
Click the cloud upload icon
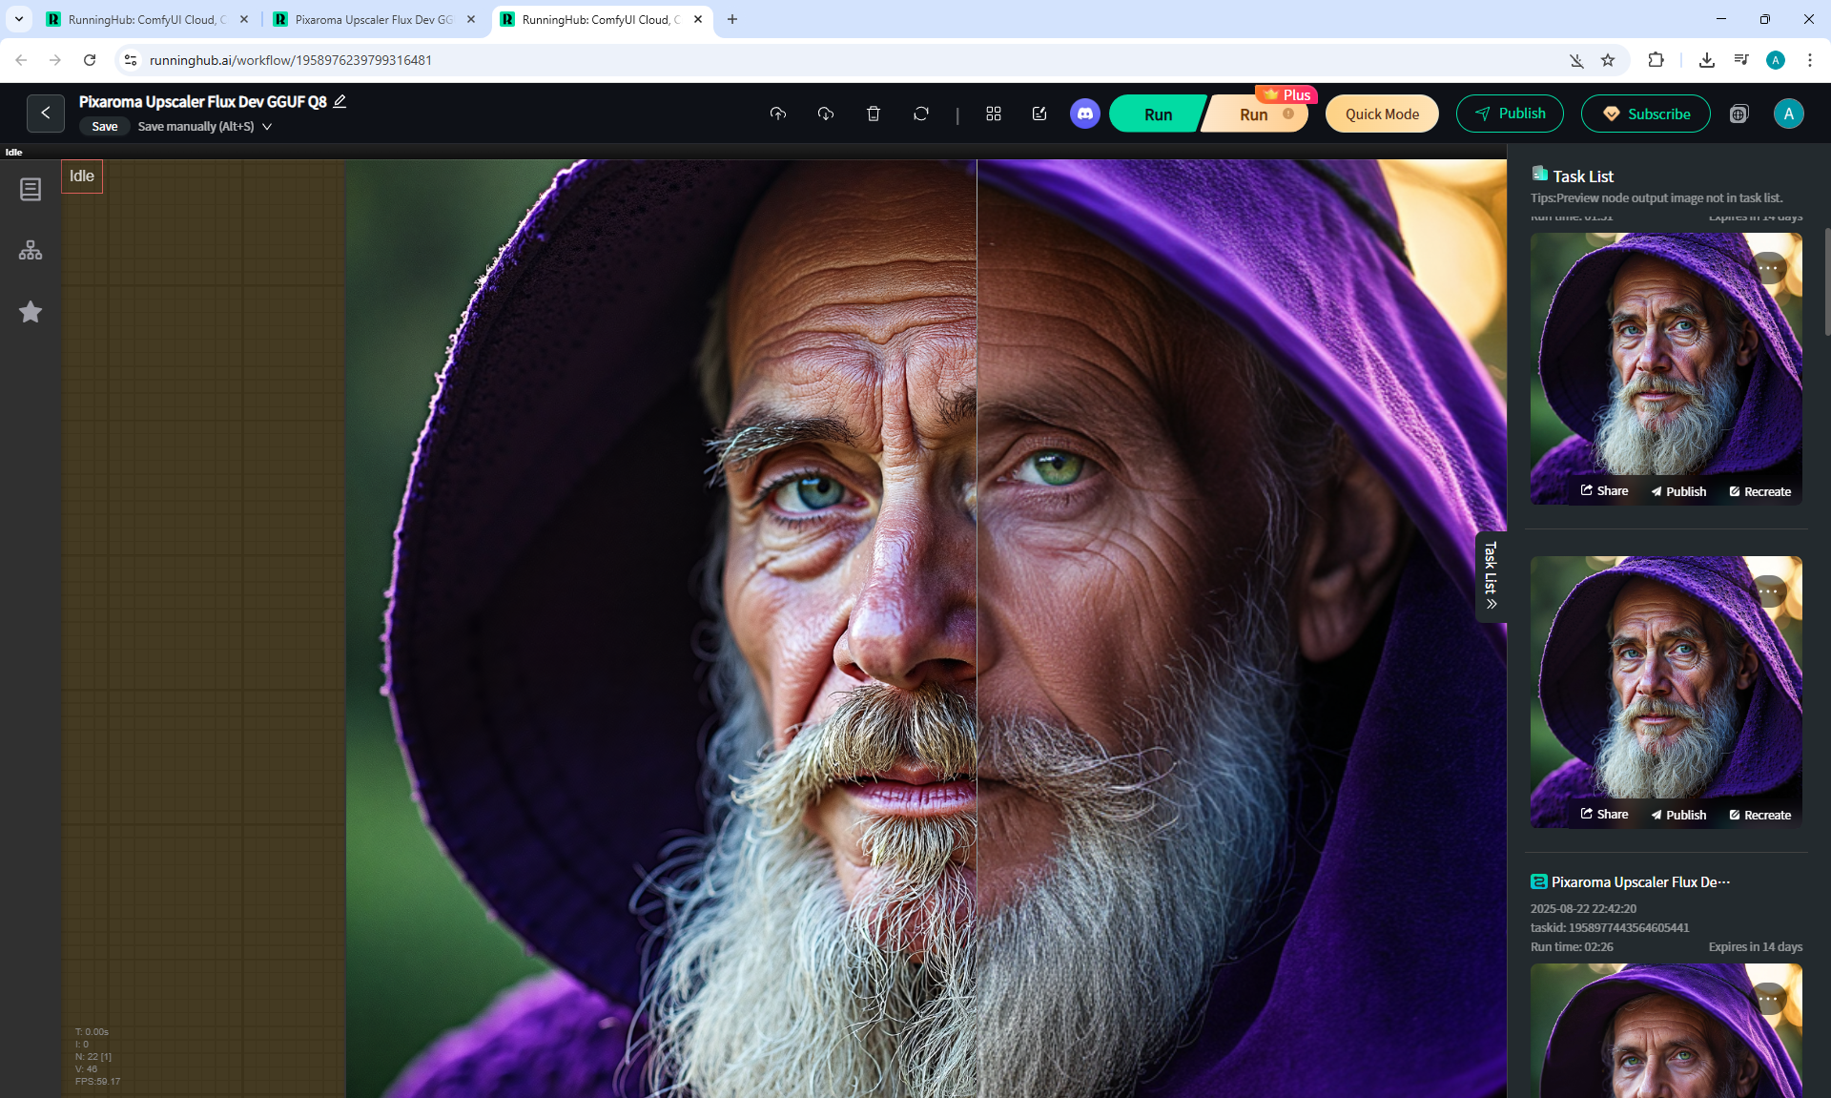pos(778,114)
